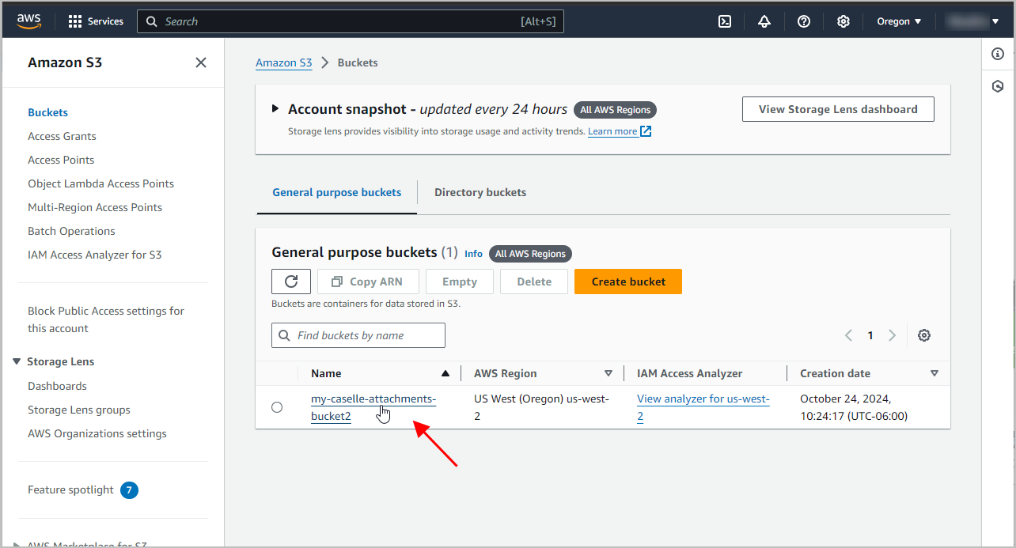Click the page number 1 indicator

point(870,335)
